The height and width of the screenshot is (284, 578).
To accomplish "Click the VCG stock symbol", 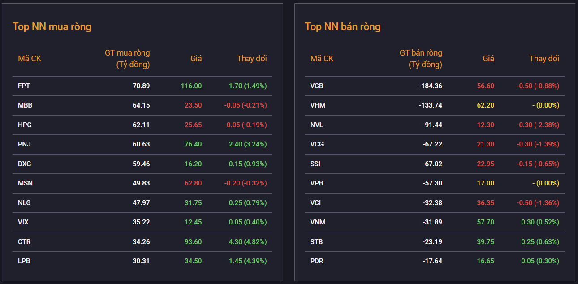I will pyautogui.click(x=317, y=144).
